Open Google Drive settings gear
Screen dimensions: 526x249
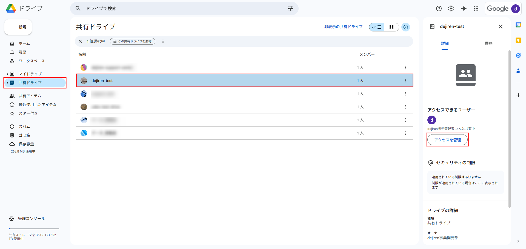451,8
